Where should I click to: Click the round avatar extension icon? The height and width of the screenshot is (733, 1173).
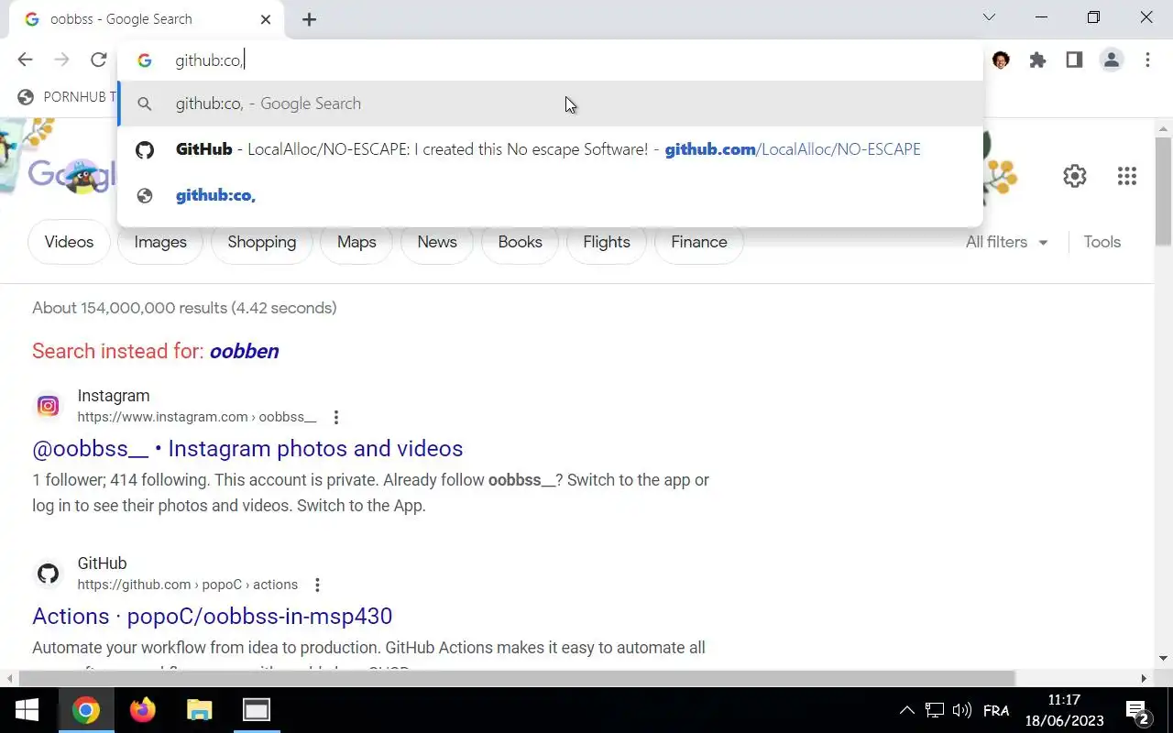(x=1001, y=60)
